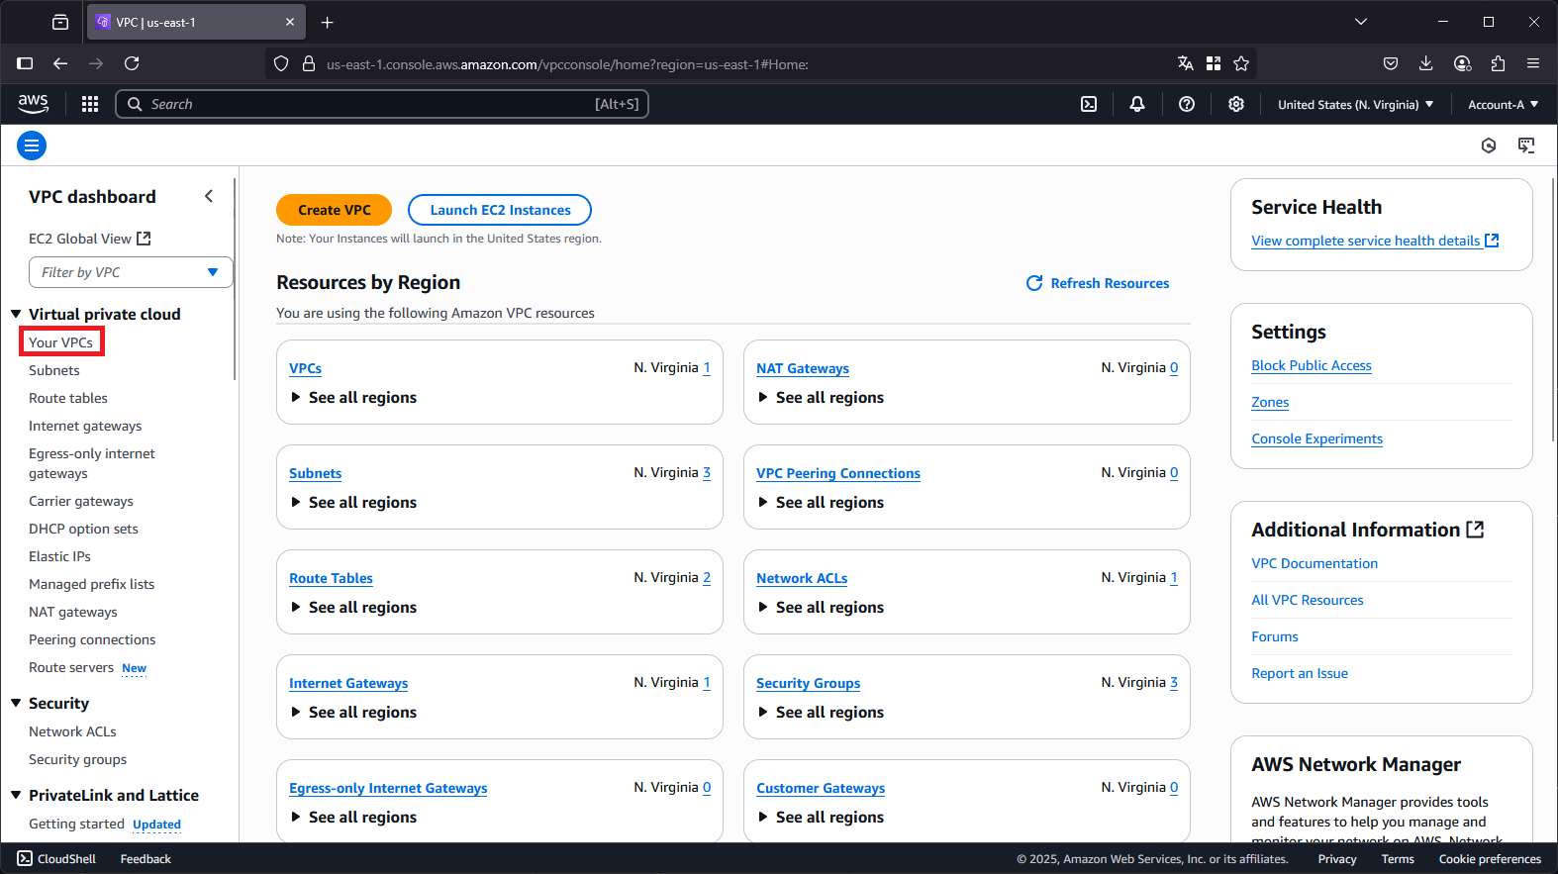Open Your VPCs in the sidebar
Screen dimensions: 1558x874
tap(60, 342)
